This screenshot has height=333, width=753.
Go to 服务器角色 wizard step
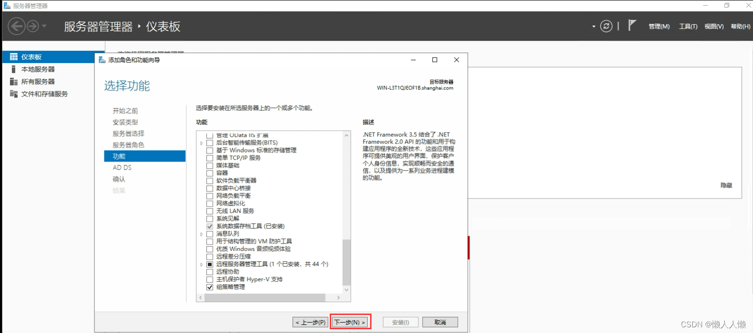click(128, 145)
